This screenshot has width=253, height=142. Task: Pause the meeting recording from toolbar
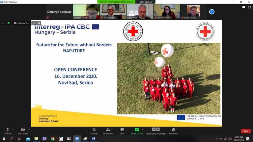(x=154, y=130)
